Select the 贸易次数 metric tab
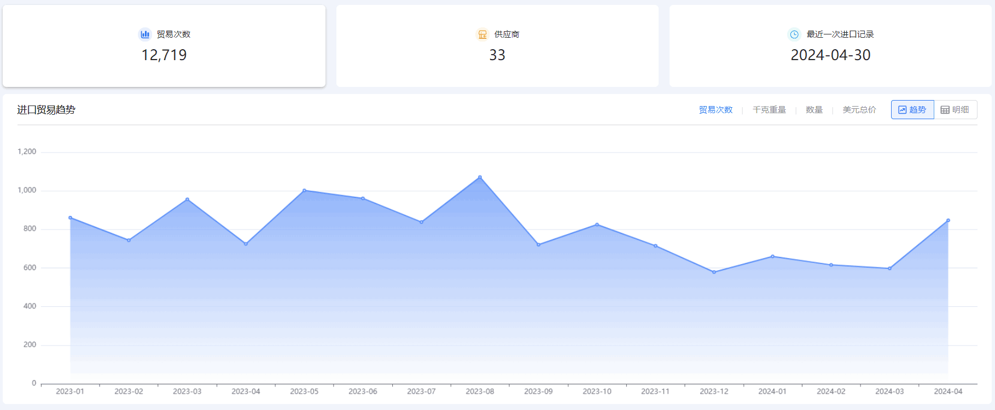 715,110
